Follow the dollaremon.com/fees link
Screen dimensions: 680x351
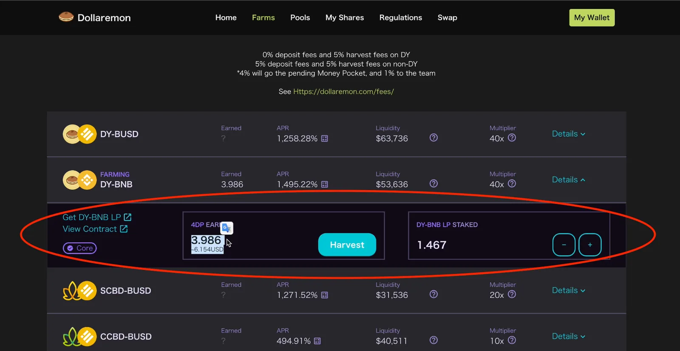pyautogui.click(x=343, y=91)
